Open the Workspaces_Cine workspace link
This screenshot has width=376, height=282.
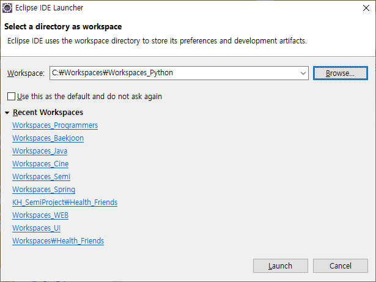click(40, 164)
